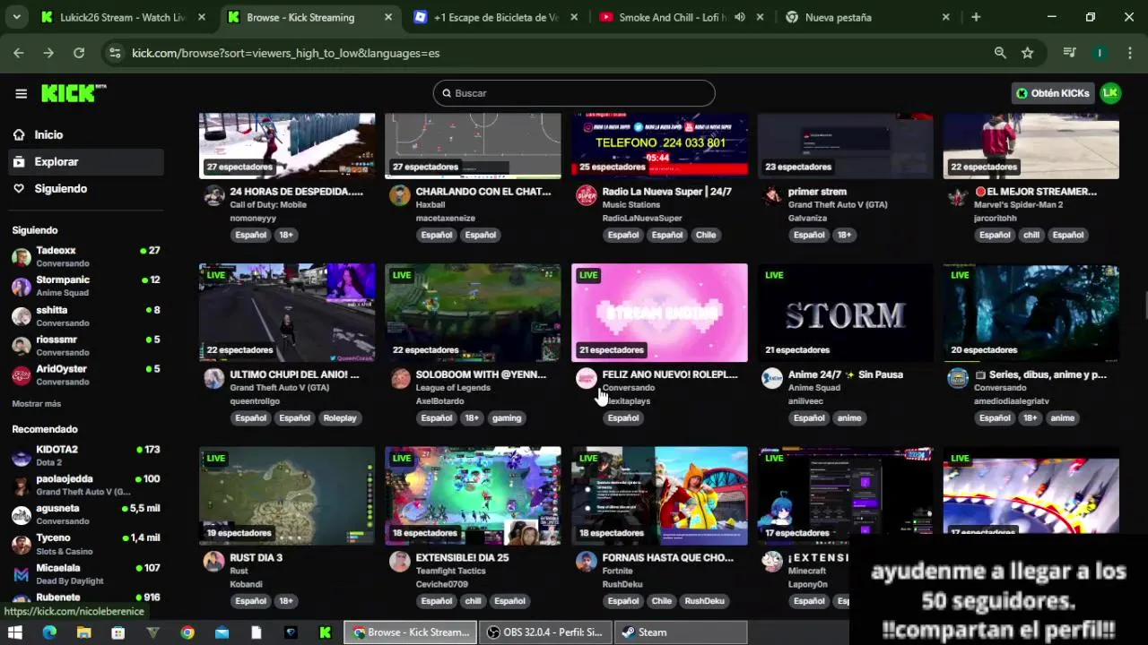Open the media control icon in toolbar
This screenshot has height=645, width=1148.
(x=1069, y=53)
